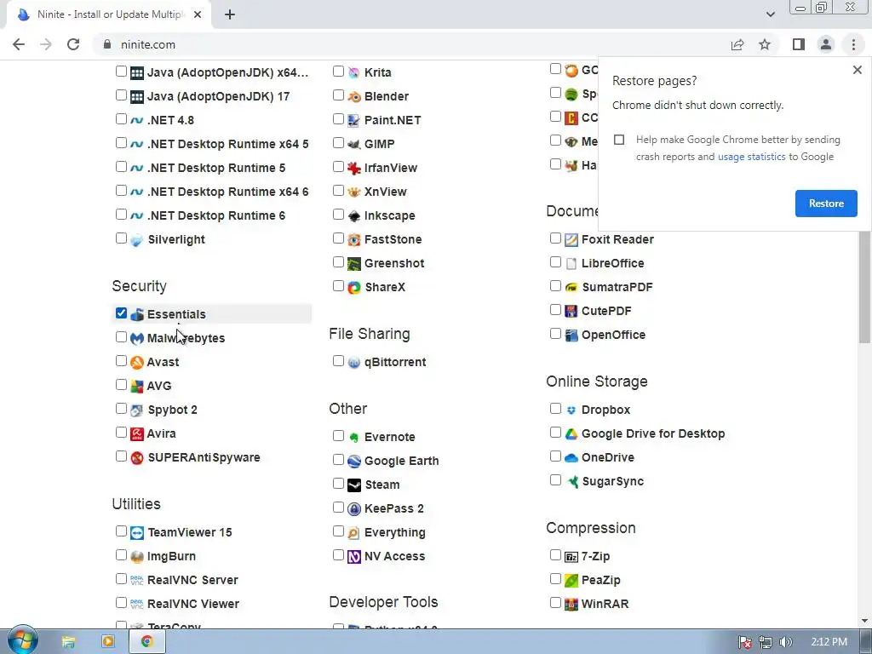The height and width of the screenshot is (654, 872).
Task: Click the Dropbox icon
Action: pos(571,410)
